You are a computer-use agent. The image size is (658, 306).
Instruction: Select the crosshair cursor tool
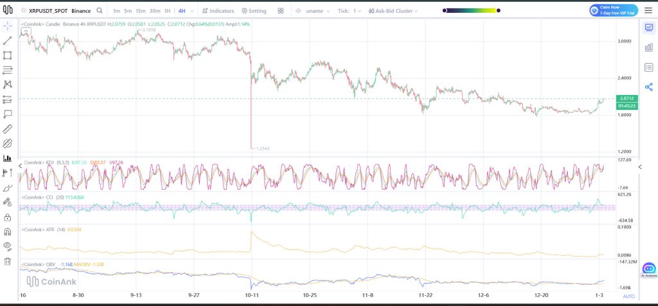[7, 26]
